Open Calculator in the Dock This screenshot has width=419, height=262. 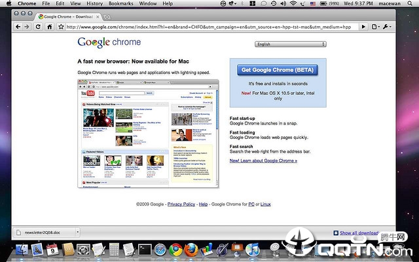coord(114,250)
